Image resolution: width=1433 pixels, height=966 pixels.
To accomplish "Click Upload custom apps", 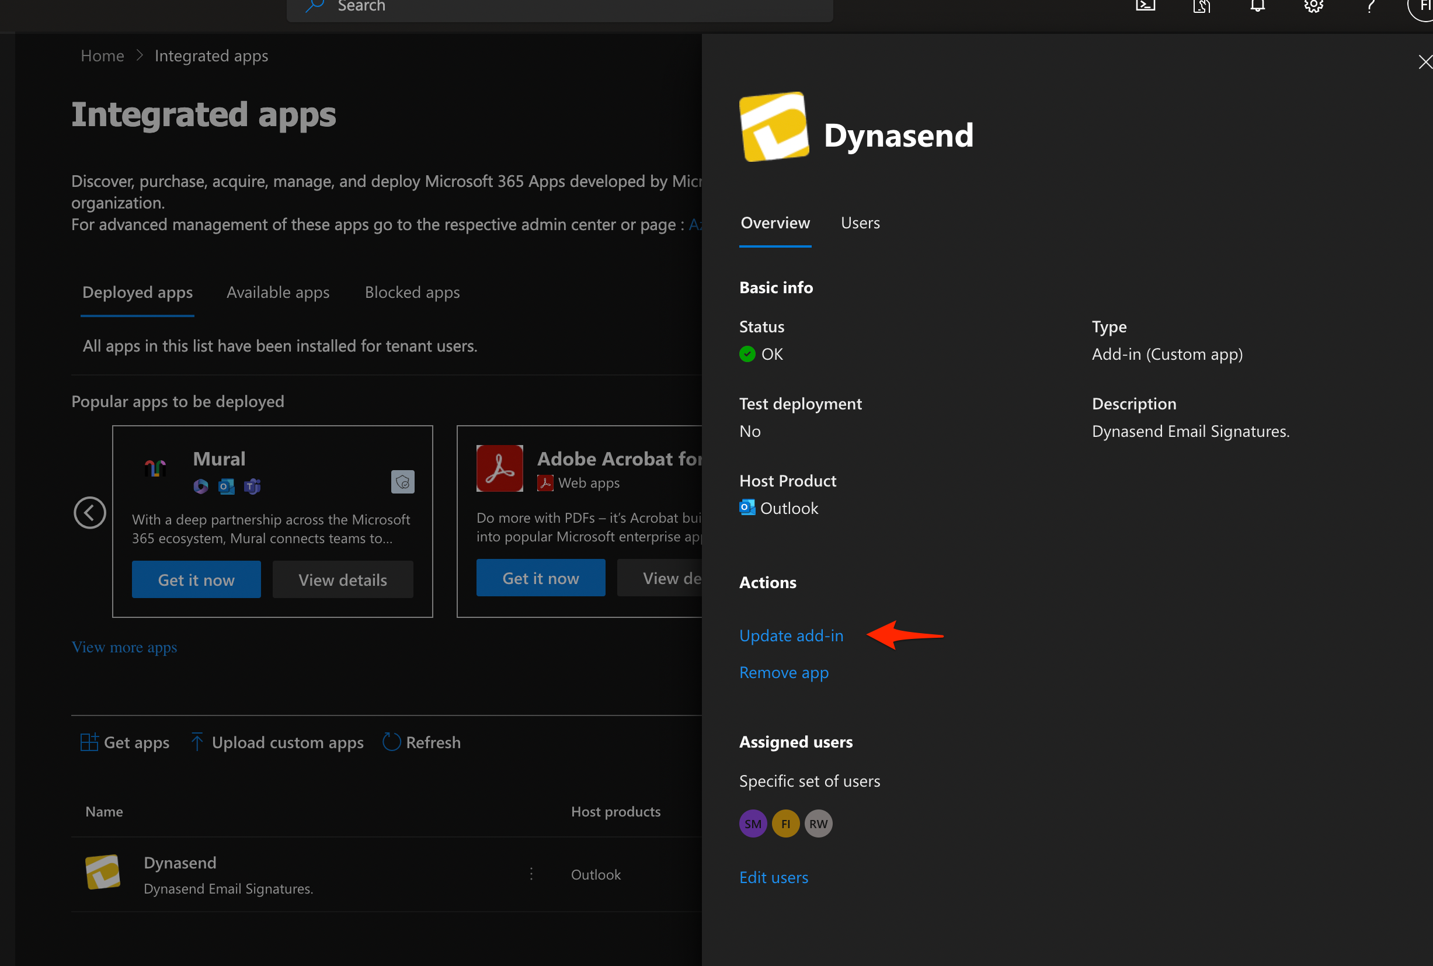I will (277, 742).
